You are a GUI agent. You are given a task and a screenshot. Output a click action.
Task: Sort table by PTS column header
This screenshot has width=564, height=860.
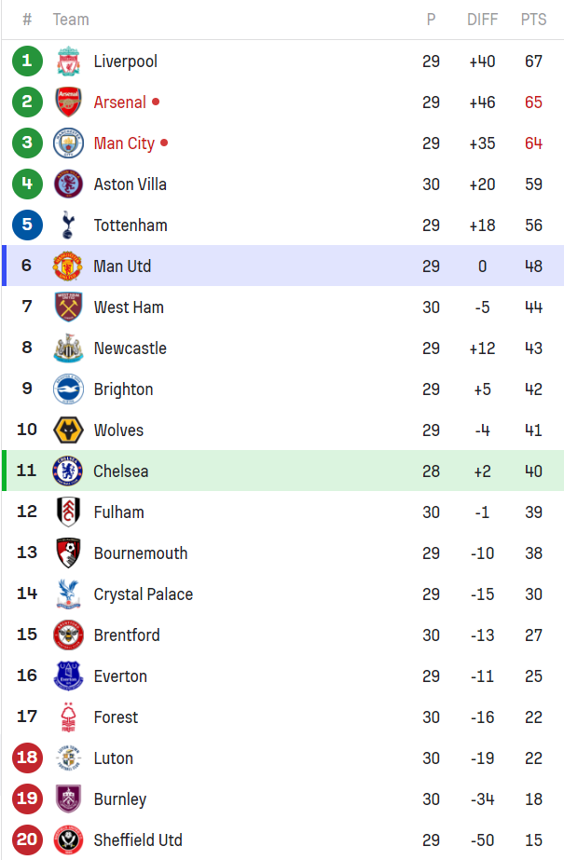533,20
